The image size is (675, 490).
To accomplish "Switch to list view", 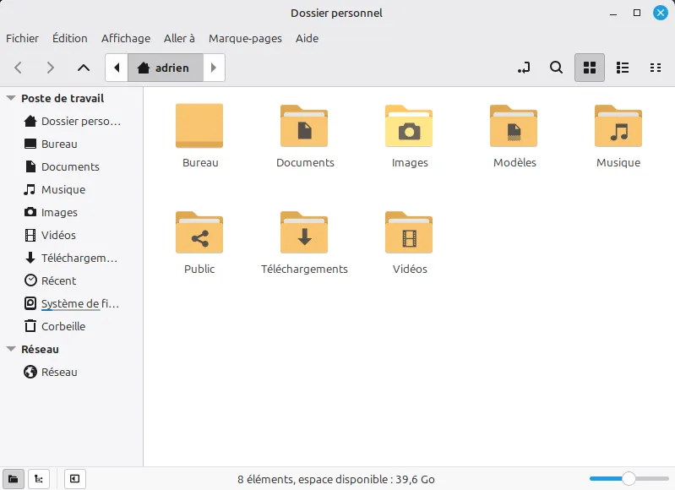I will (x=623, y=68).
